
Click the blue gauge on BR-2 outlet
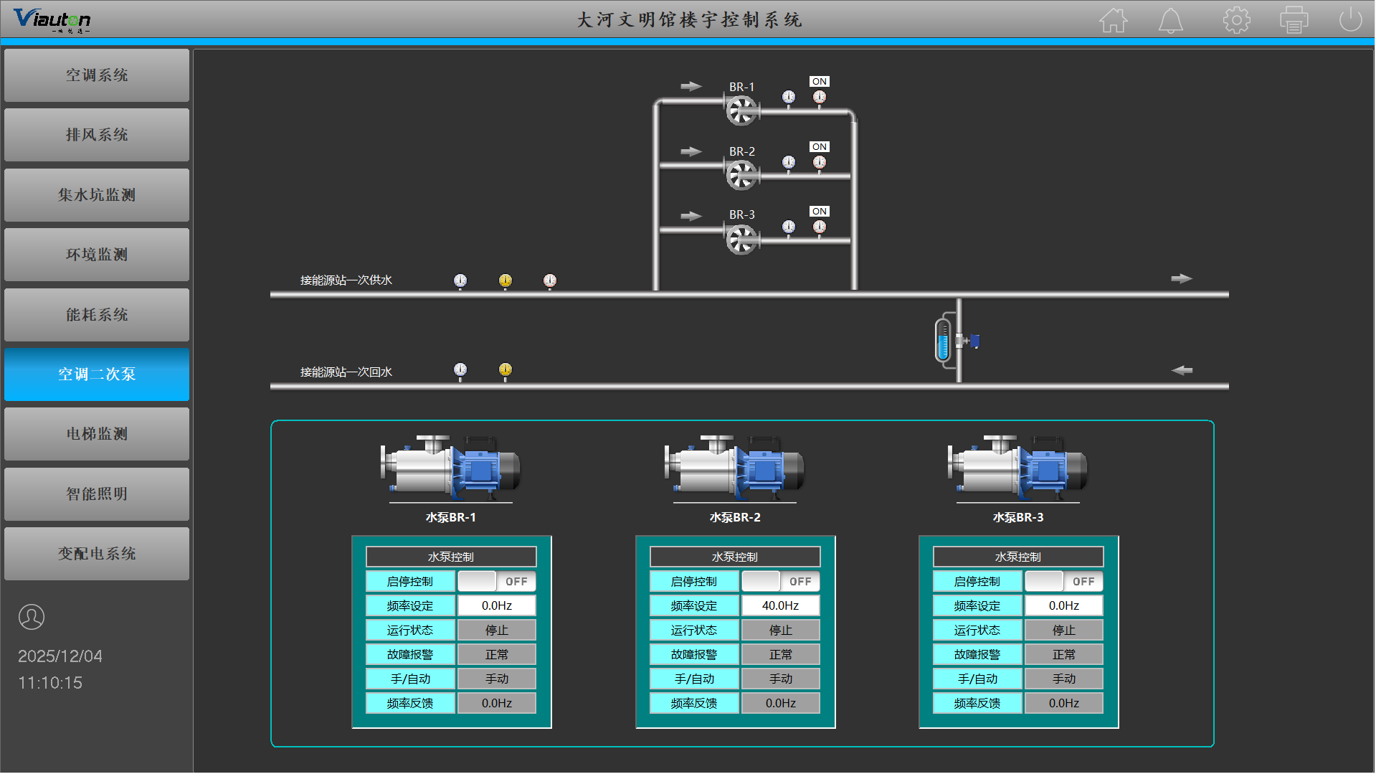click(x=789, y=163)
